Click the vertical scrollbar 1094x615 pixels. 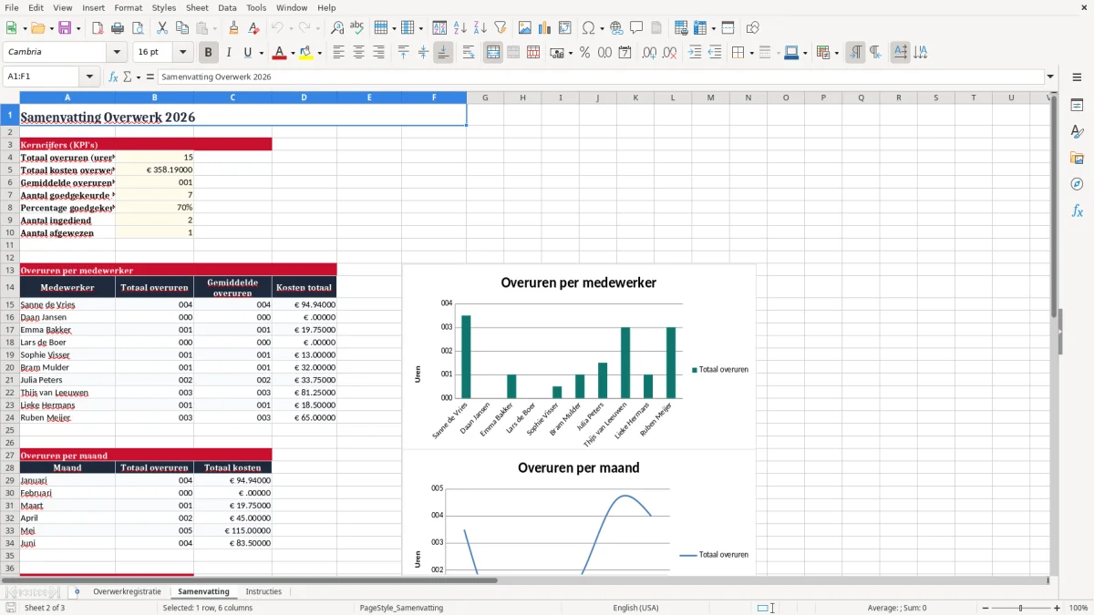pyautogui.click(x=1054, y=333)
